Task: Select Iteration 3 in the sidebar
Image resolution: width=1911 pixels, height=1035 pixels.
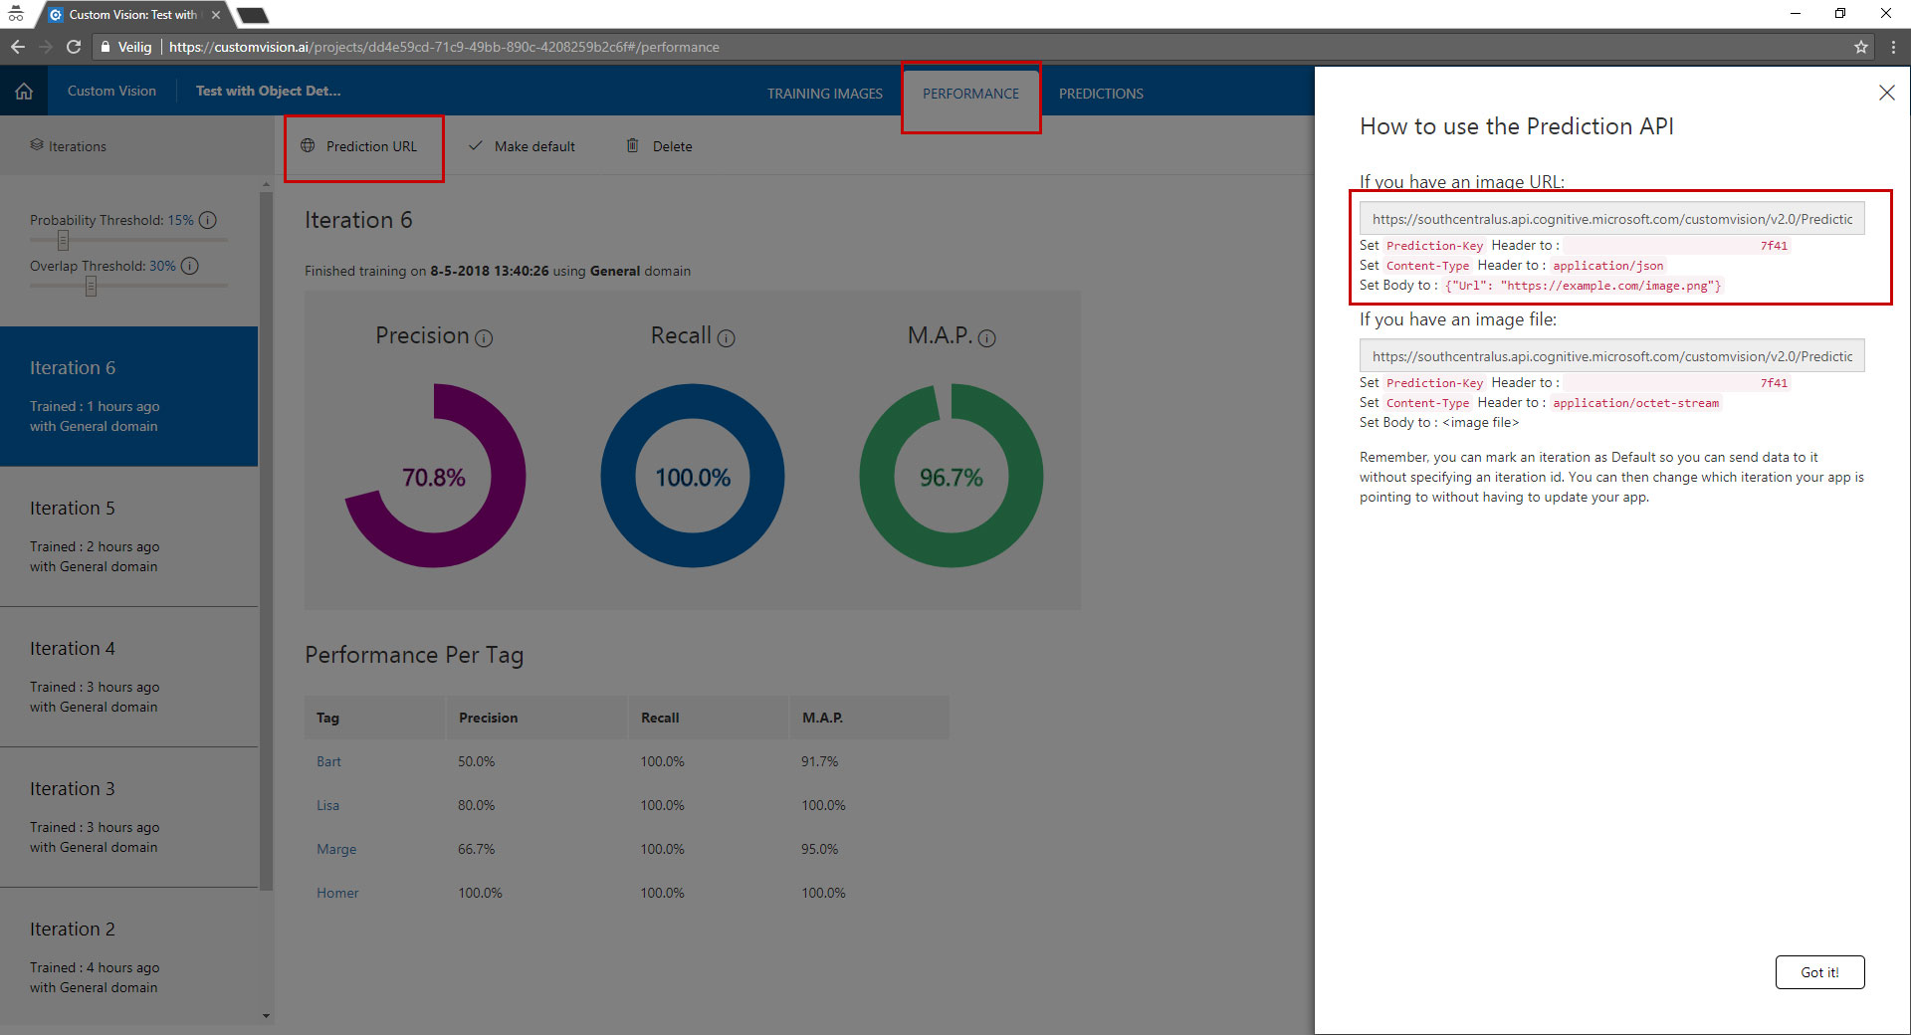Action: [128, 817]
